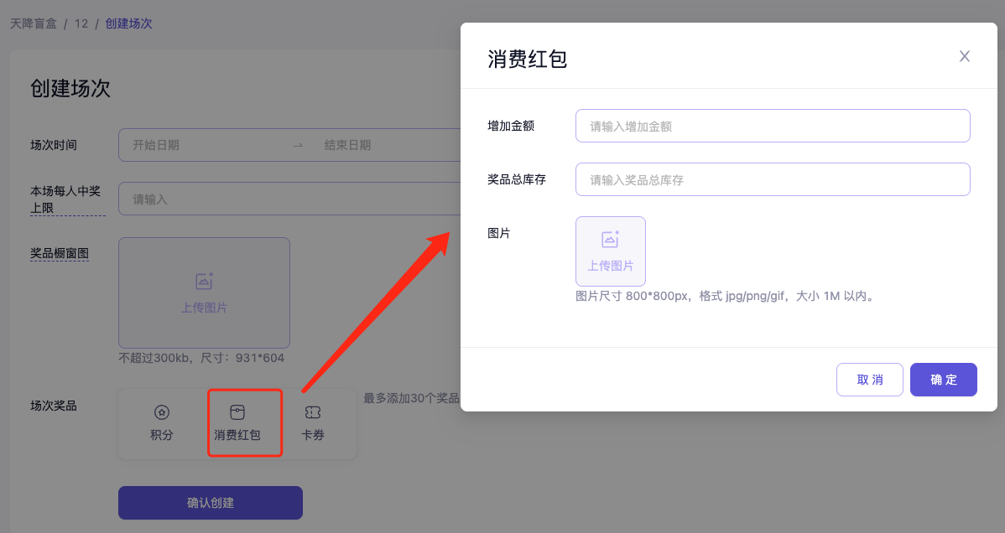Click the 创建场次 breadcrumb item
The width and height of the screenshot is (1005, 533).
[128, 23]
